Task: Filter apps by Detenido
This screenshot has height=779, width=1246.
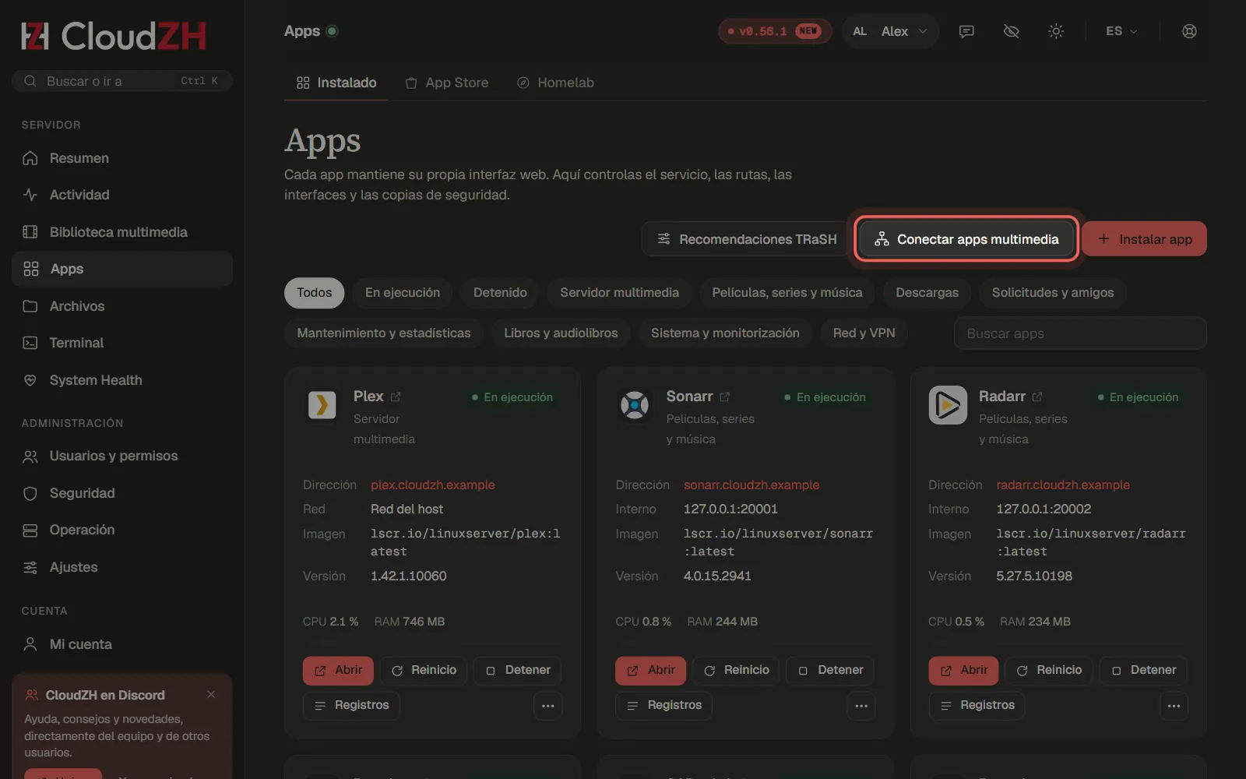Action: (500, 293)
